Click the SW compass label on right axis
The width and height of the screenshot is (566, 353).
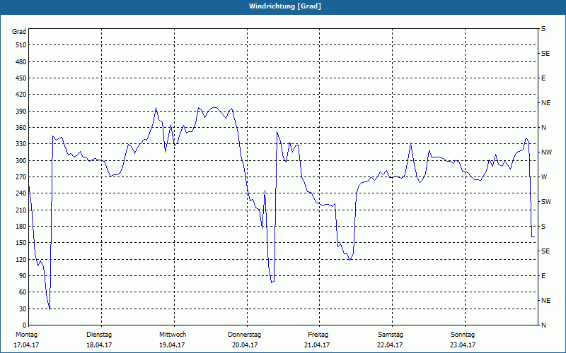tap(546, 202)
